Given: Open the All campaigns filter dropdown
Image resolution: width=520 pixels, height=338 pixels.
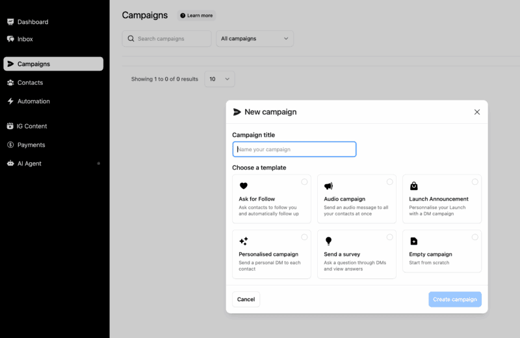Looking at the screenshot, I should (x=255, y=38).
